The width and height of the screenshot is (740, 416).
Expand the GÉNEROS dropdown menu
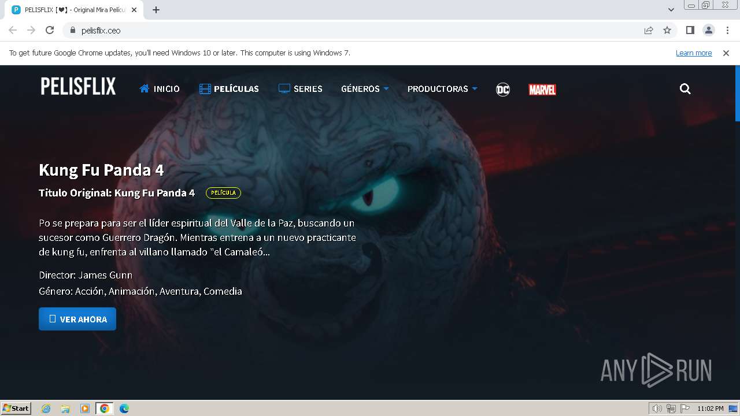pyautogui.click(x=365, y=89)
